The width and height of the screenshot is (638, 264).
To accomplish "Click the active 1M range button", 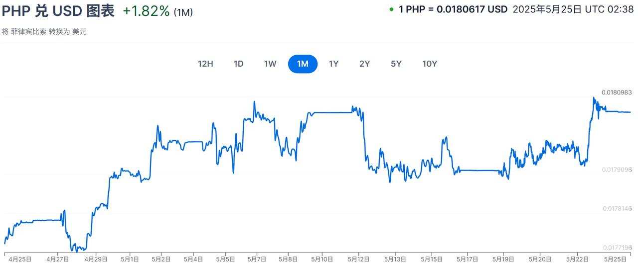I will (x=303, y=64).
